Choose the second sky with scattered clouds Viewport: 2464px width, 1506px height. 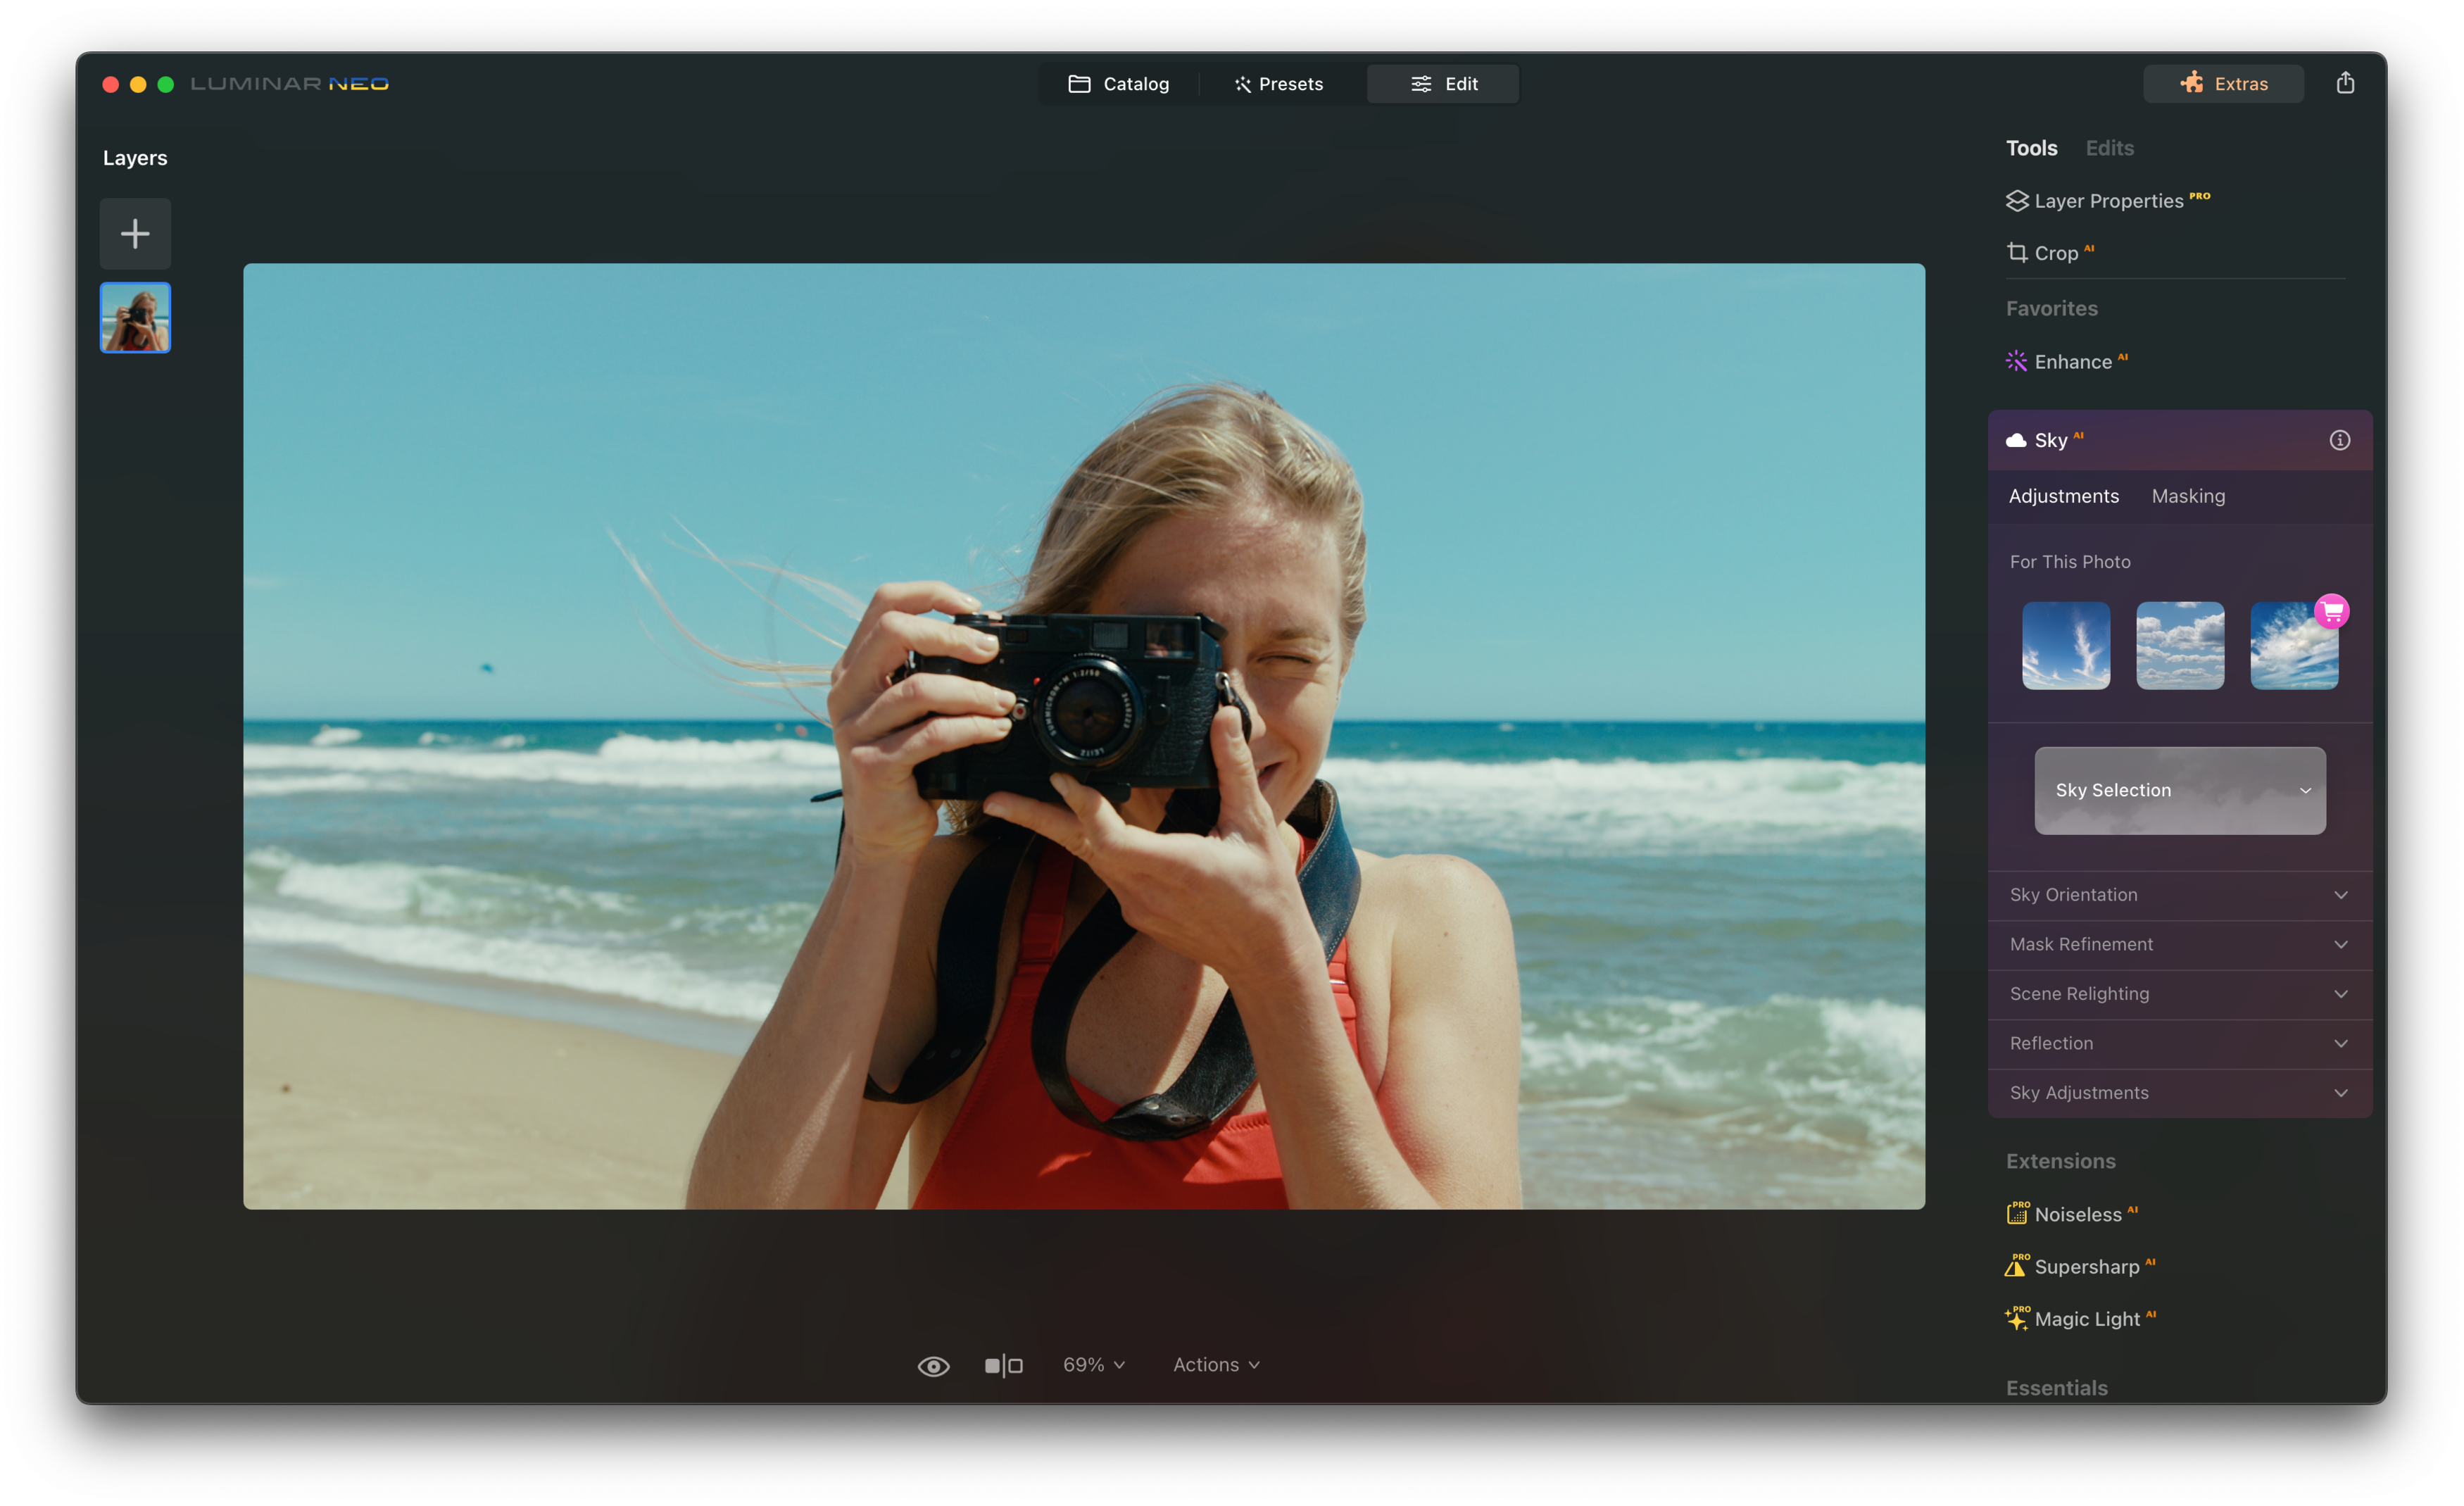click(x=2180, y=645)
